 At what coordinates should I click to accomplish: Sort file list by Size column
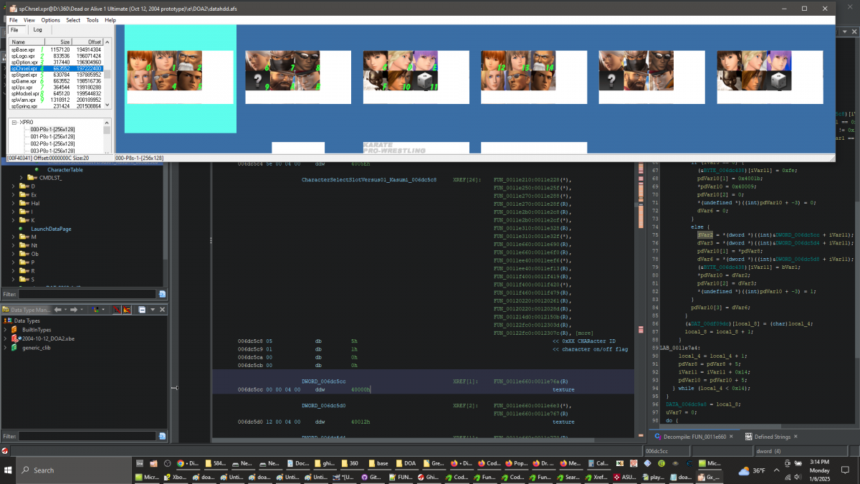tap(59, 42)
